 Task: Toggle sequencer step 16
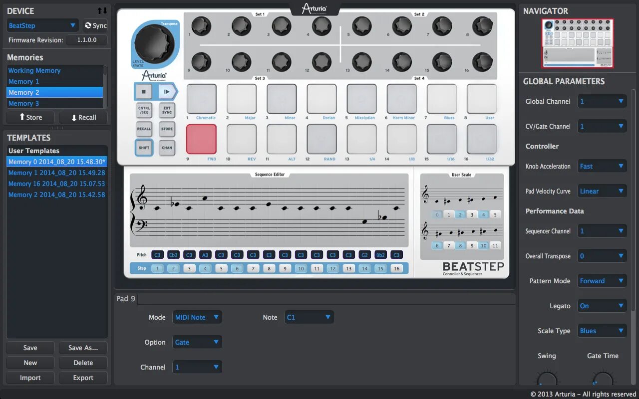[x=397, y=268]
